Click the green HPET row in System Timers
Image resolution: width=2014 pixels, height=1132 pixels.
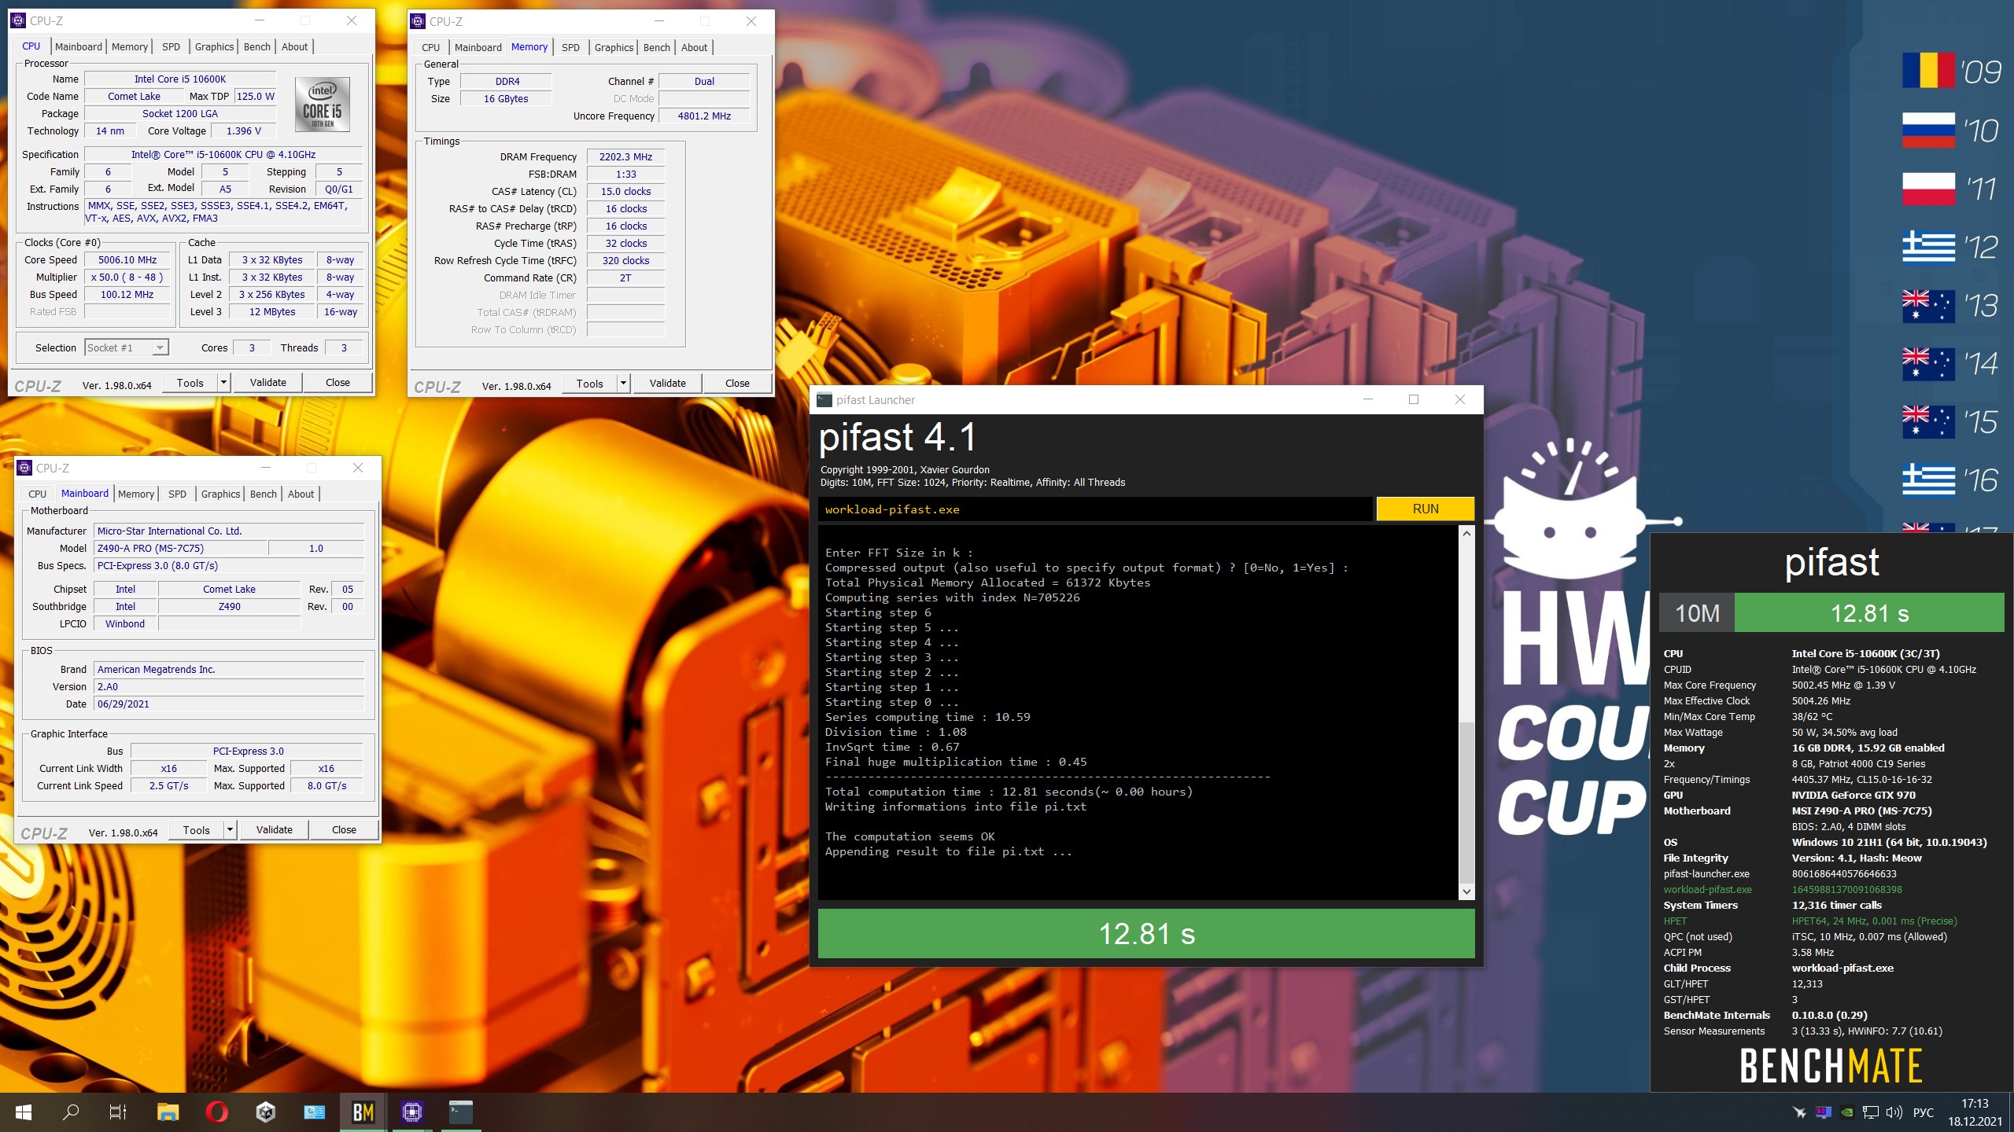pos(1809,921)
